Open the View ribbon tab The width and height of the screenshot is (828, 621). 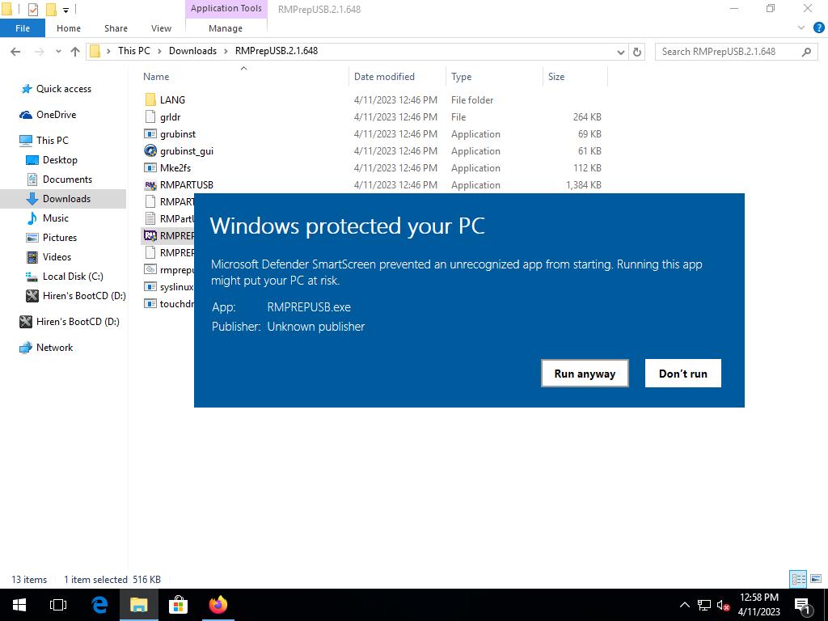tap(161, 28)
